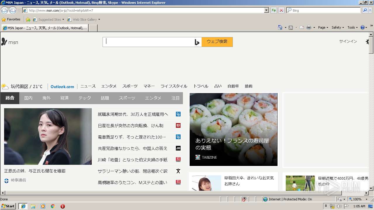Click Internet Explorer taskbar icon
374x210 pixels.
[23, 206]
